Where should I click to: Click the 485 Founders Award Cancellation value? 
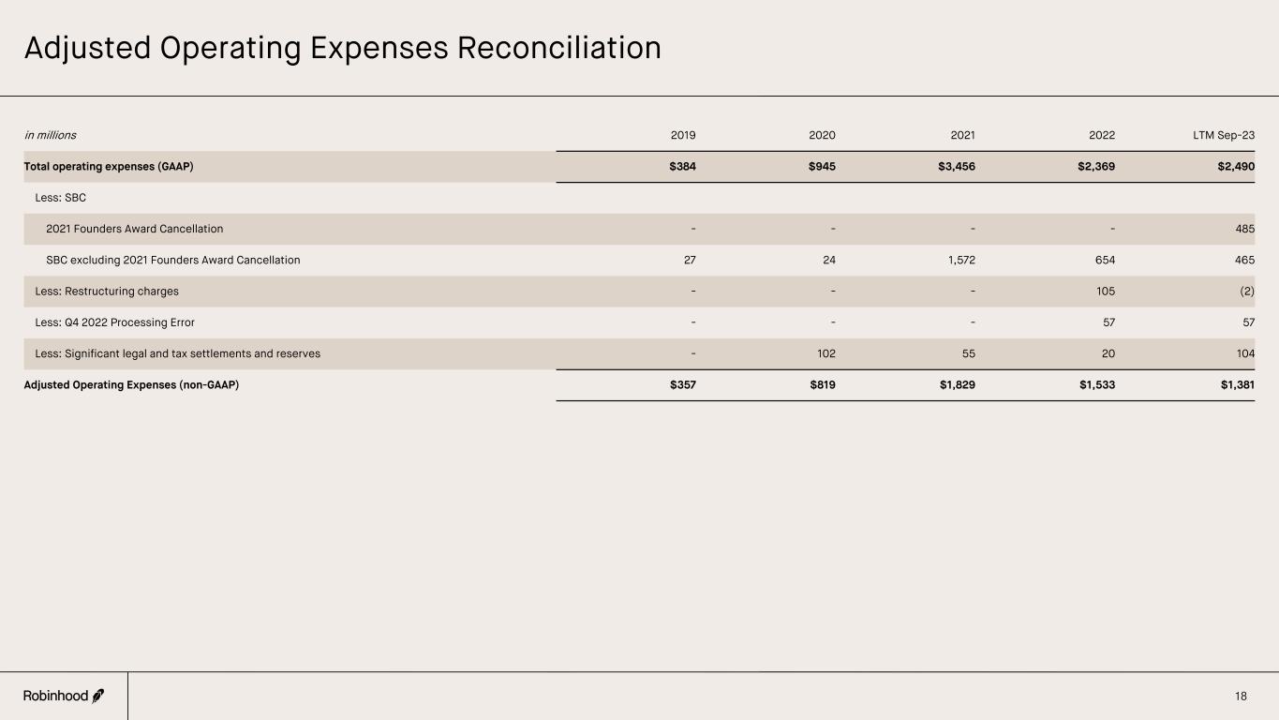(x=1244, y=229)
